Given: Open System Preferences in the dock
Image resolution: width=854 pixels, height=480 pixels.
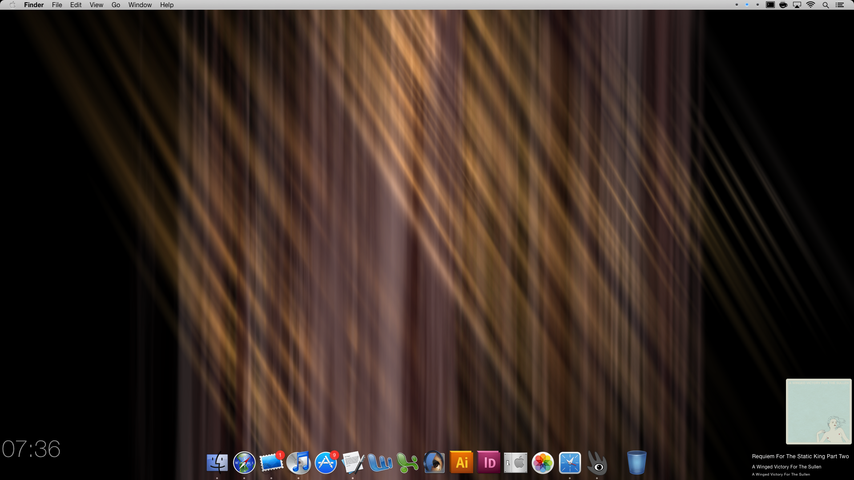Looking at the screenshot, I should (516, 463).
